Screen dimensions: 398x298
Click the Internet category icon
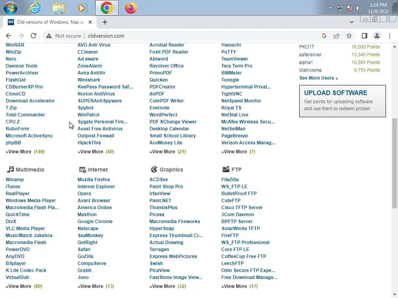pyautogui.click(x=82, y=170)
